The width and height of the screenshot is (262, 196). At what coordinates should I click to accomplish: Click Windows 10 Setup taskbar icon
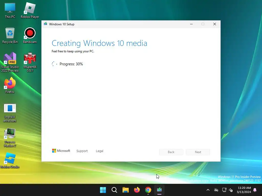point(159,190)
